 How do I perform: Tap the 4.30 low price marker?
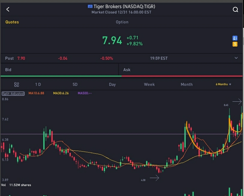pyautogui.click(x=143, y=180)
